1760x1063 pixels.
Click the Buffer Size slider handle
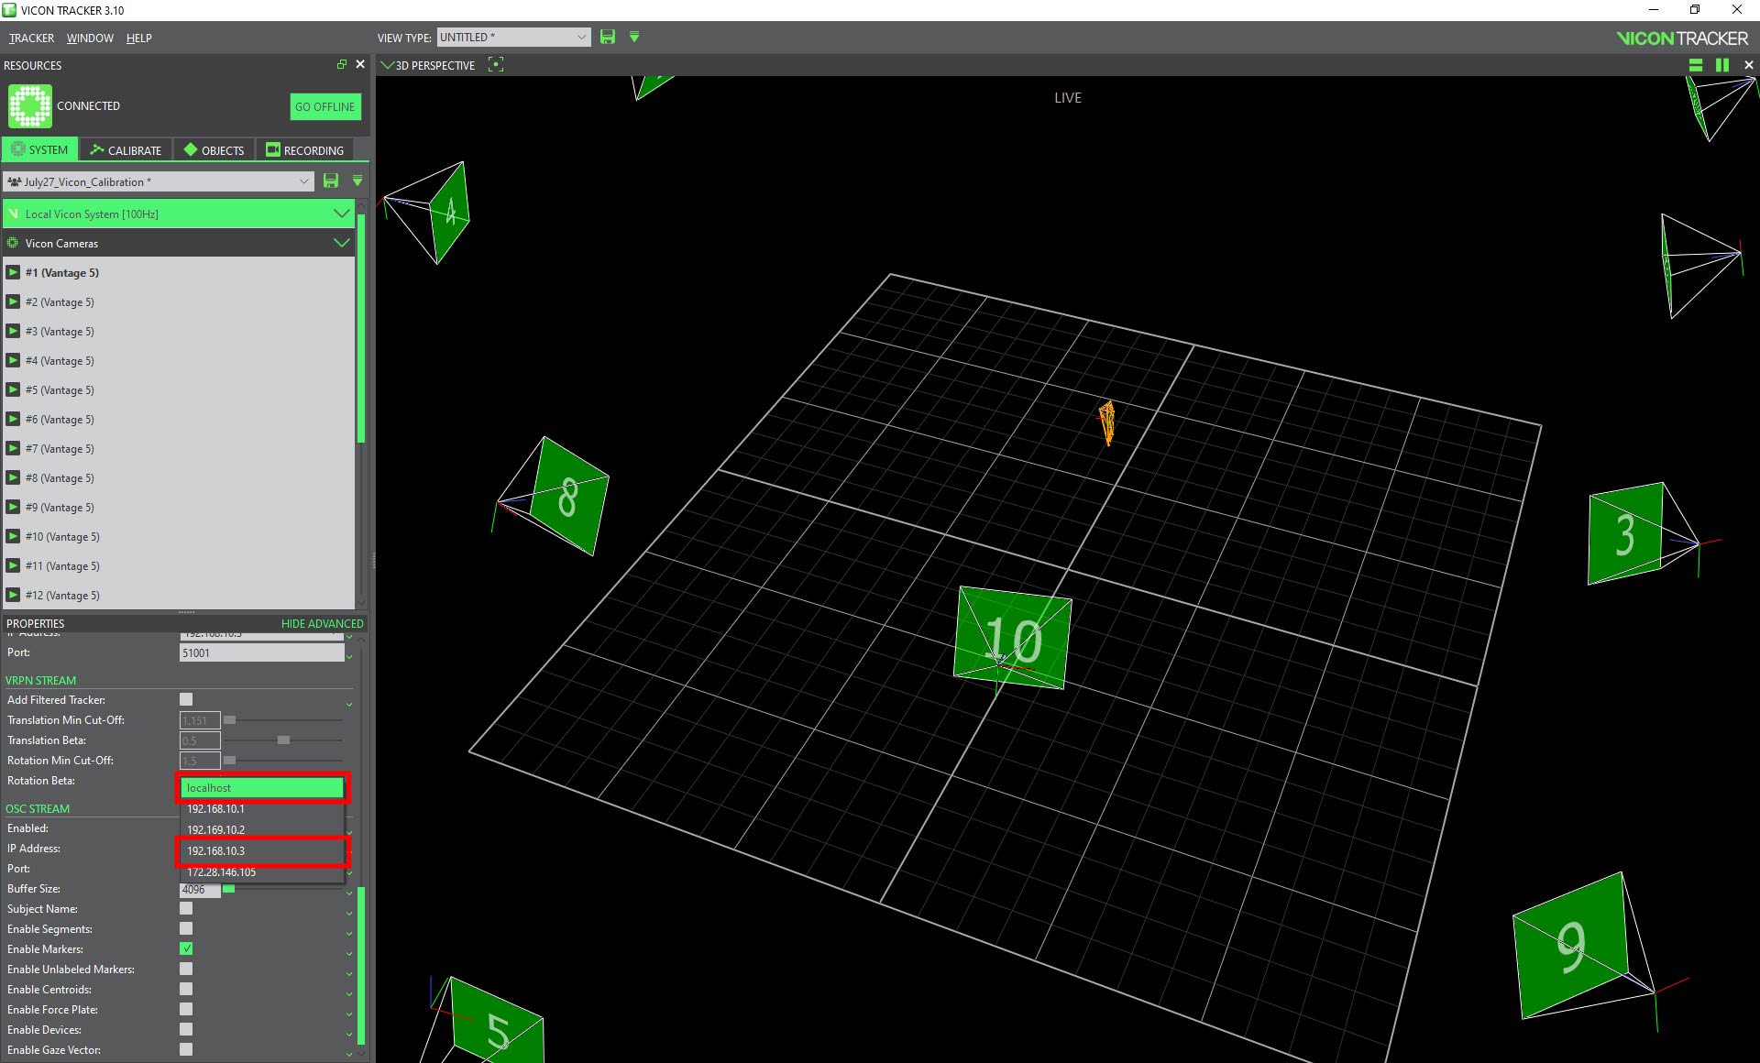pos(229,890)
